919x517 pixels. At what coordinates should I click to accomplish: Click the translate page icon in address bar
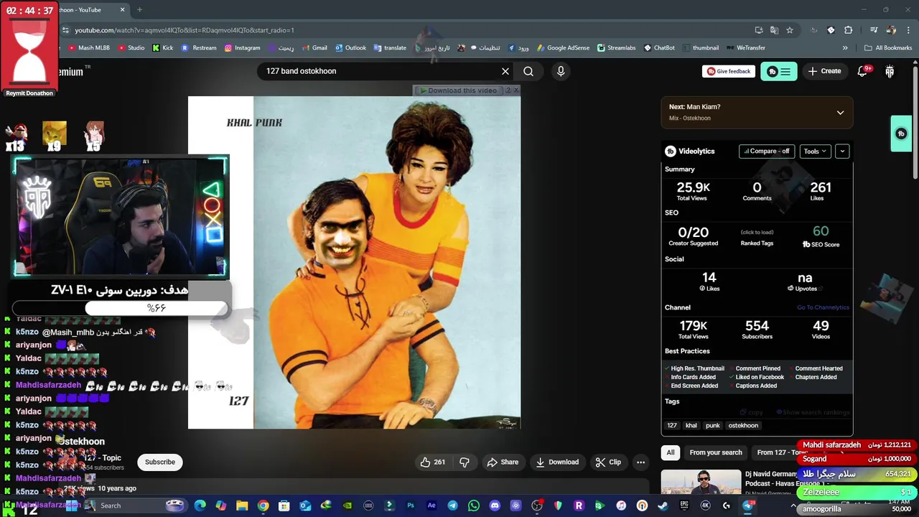(774, 30)
